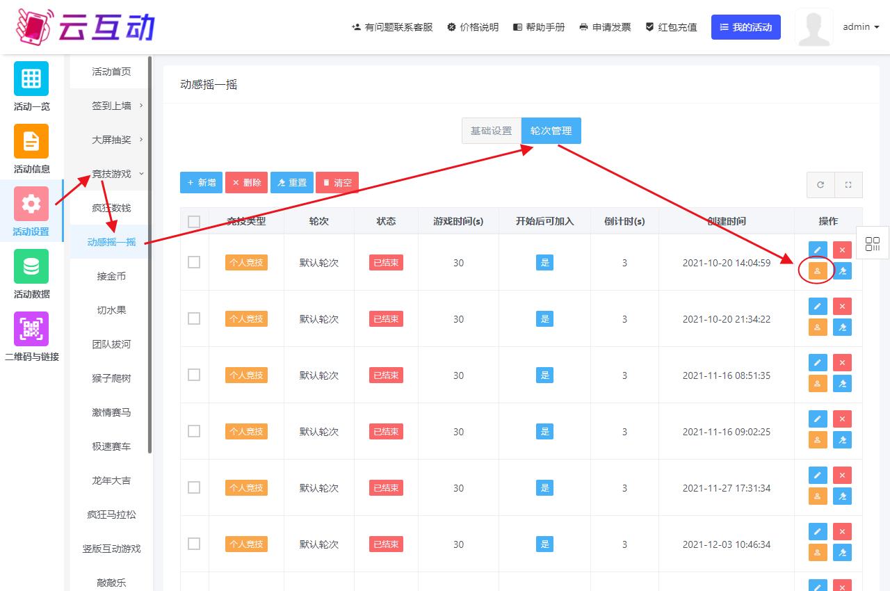Edit the round created 2021-10-20 21:34:22
Viewport: 890px width, 591px height.
[x=818, y=306]
